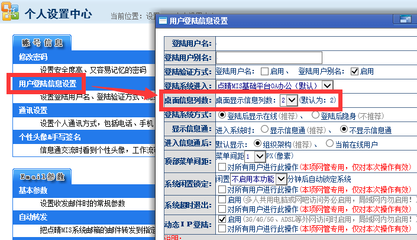Check apply-to-all-users box under 系统超时退出
Screen dimensions: 417x240
point(222,209)
